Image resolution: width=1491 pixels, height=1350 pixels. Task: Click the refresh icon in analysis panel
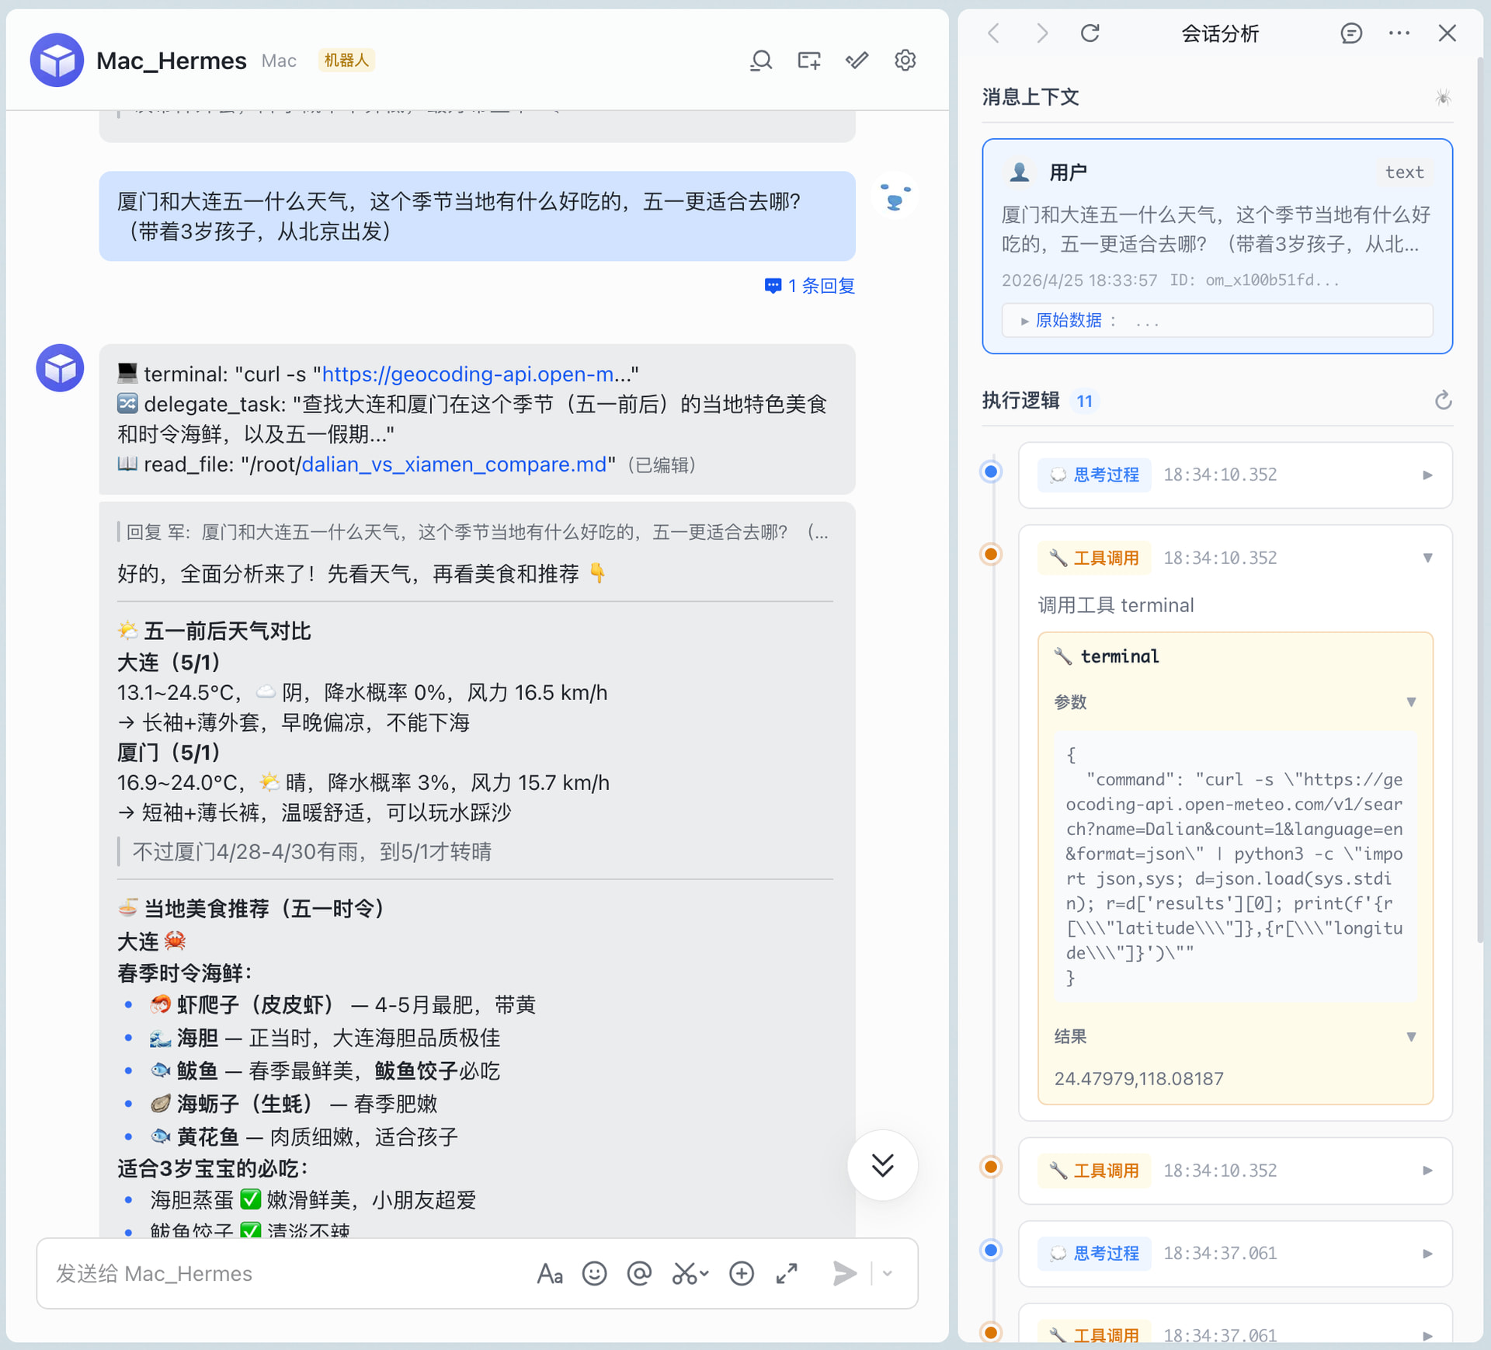(1090, 33)
